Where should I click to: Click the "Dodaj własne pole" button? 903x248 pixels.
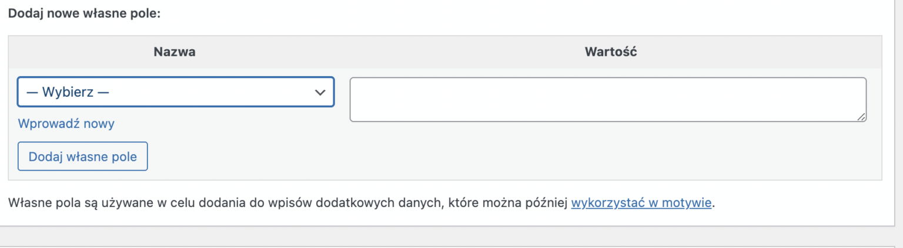(82, 157)
